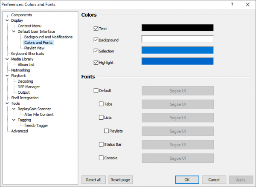The image size is (256, 187).
Task: Go to the Advanced preferences page
Action: pos(20,131)
